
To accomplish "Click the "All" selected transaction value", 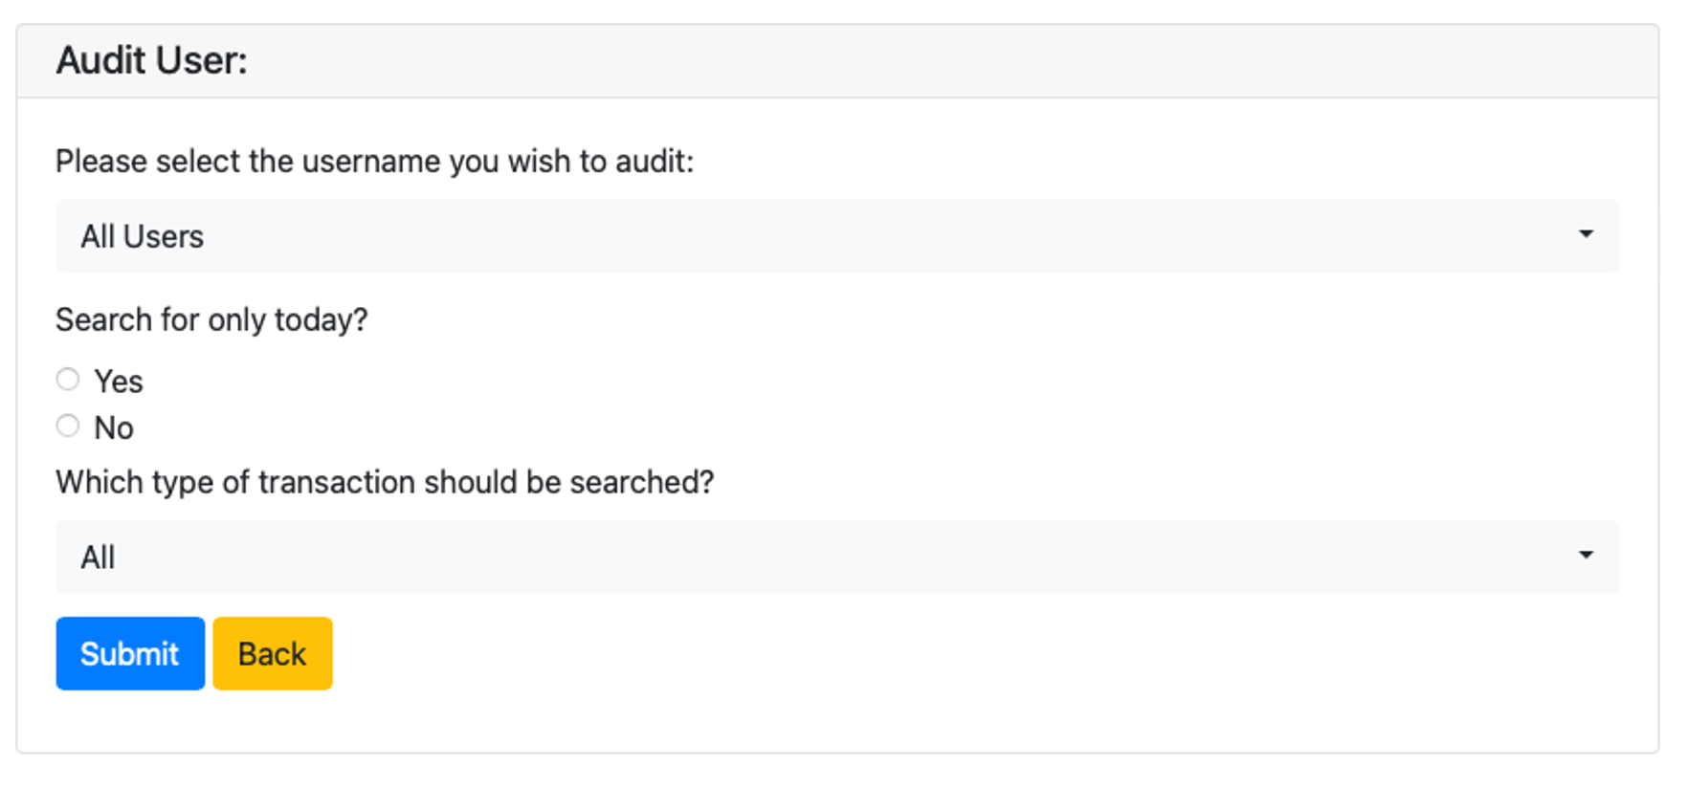I will click(x=98, y=558).
